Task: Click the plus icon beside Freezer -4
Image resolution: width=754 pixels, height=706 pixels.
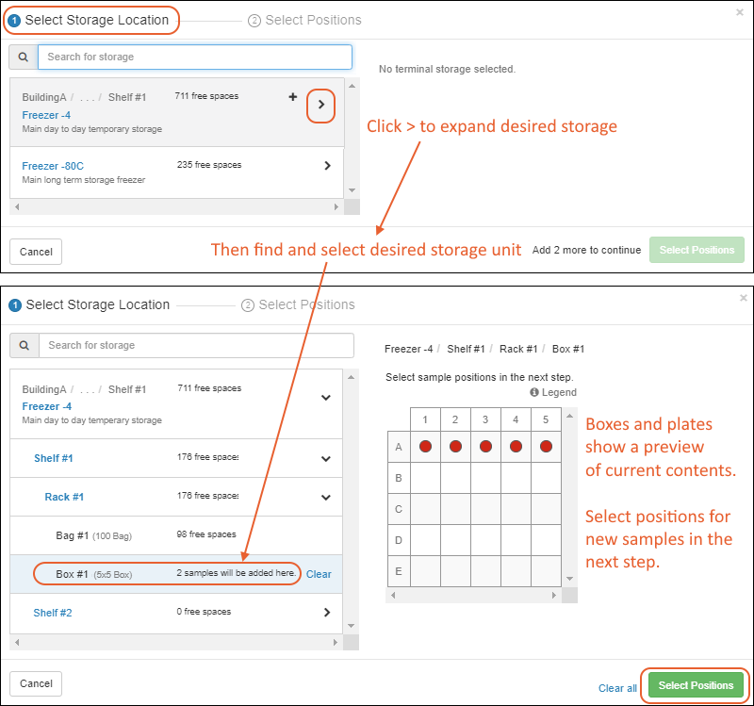Action: coord(293,97)
